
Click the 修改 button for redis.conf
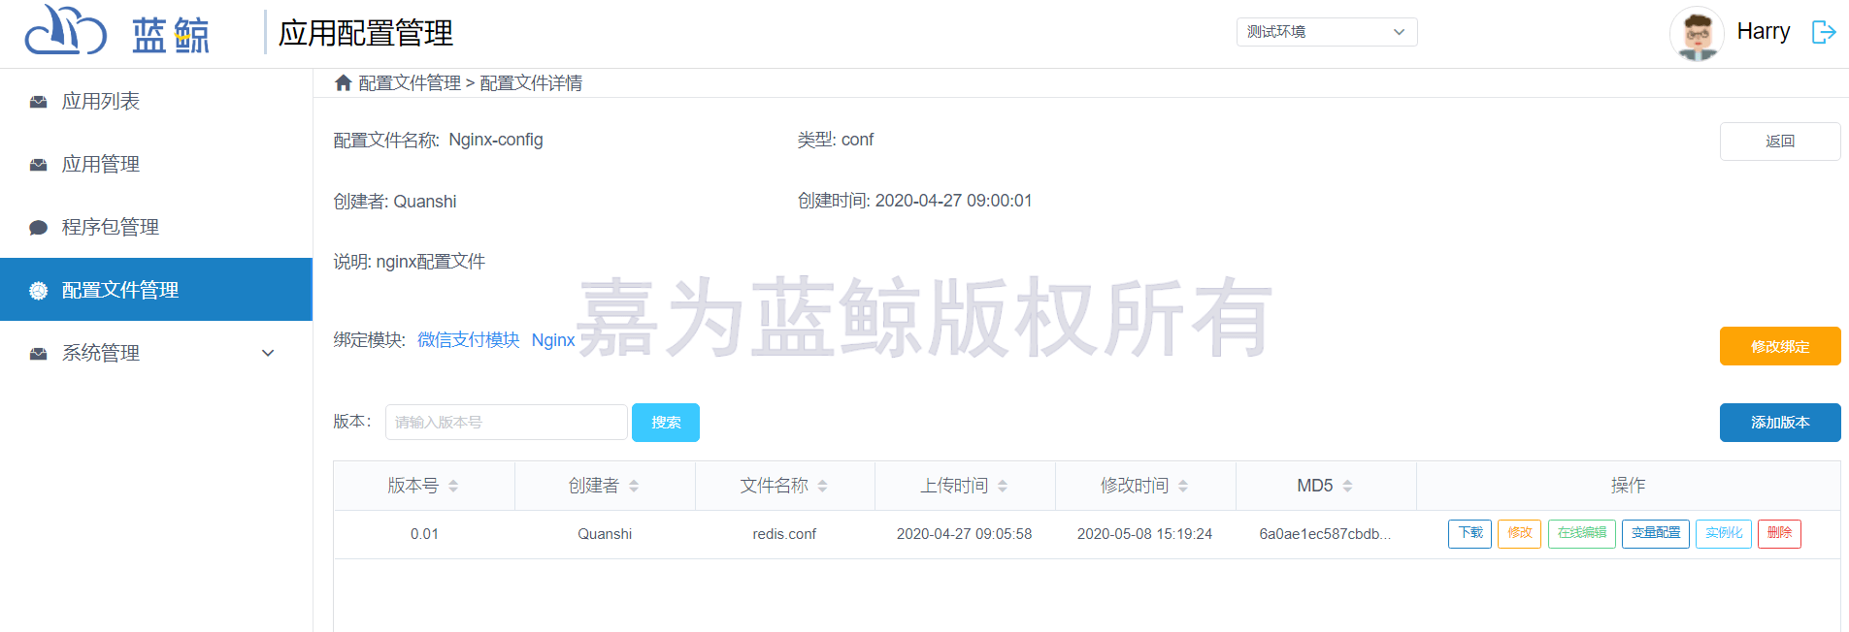click(x=1519, y=534)
